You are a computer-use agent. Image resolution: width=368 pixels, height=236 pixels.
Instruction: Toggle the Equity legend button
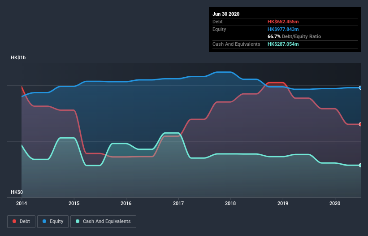pyautogui.click(x=53, y=222)
